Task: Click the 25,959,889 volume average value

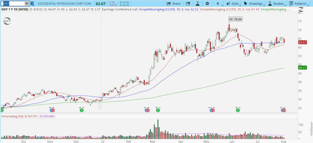Action: coord(47,116)
